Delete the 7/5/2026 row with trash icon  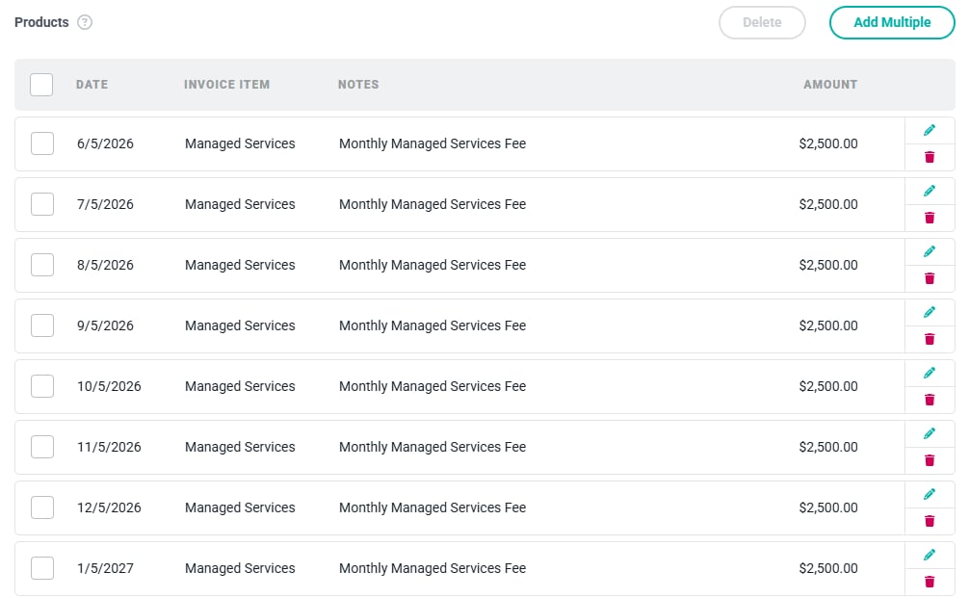point(930,218)
